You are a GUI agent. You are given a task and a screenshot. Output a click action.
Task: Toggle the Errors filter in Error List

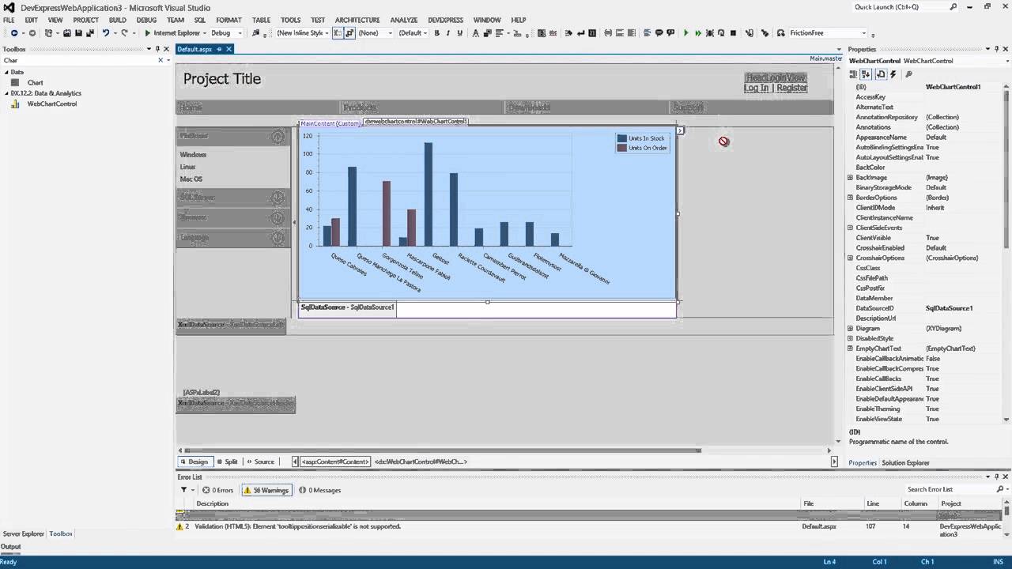tap(217, 490)
